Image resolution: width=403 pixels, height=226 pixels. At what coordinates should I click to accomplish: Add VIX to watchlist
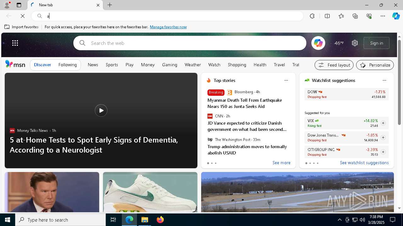click(383, 123)
